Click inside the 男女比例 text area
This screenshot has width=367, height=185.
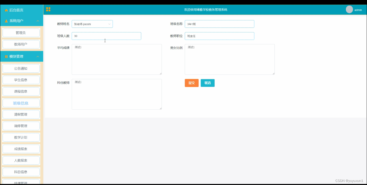230,59
